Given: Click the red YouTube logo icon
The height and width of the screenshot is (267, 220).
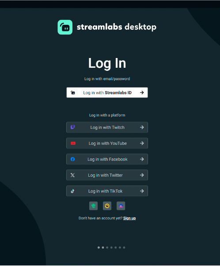Looking at the screenshot, I should coord(73,143).
